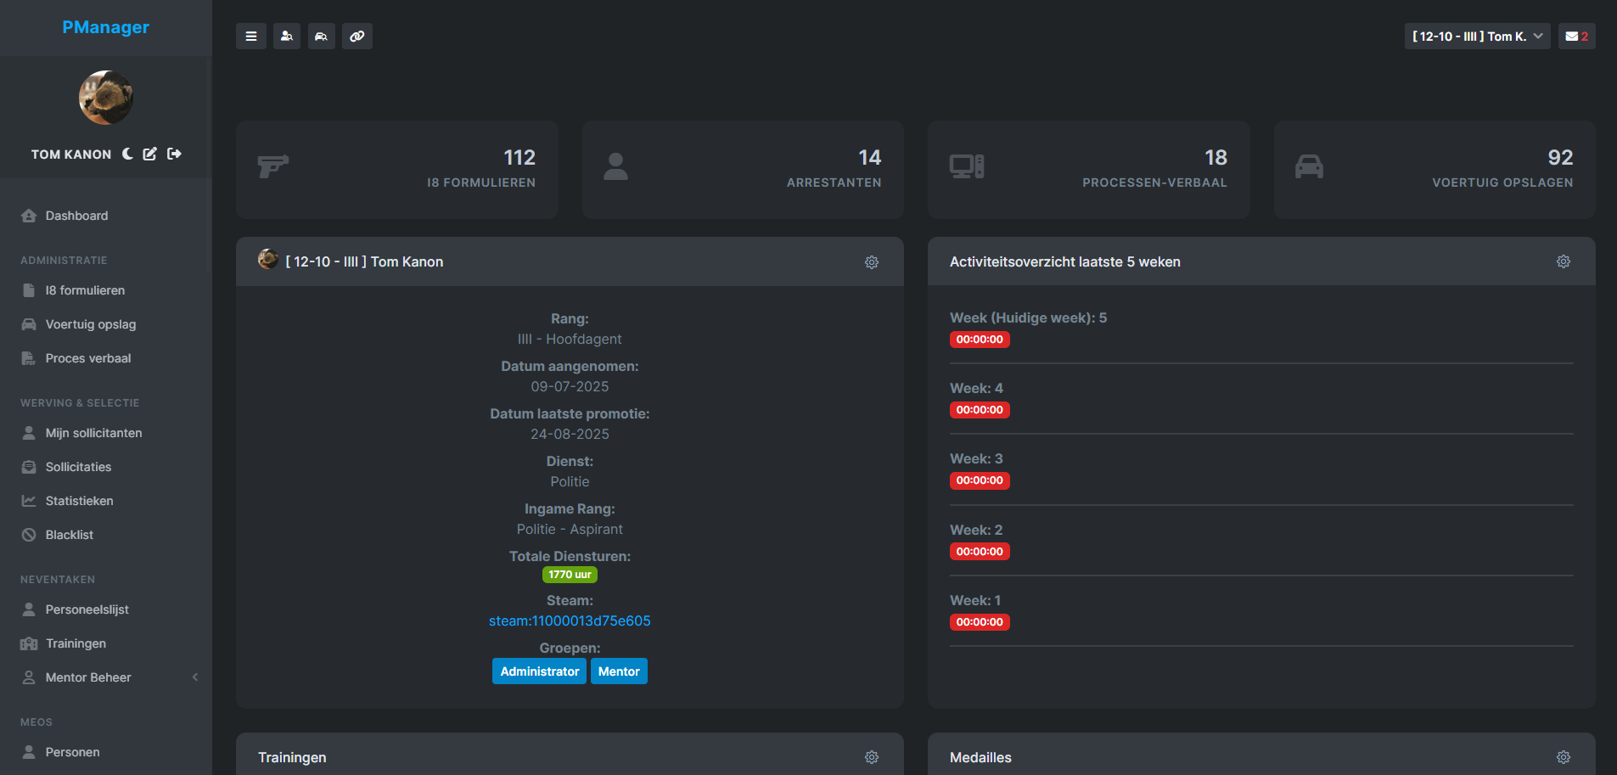Screen dimensions: 1617x775
Task: Open Sollicitaties in the sidebar
Action: (78, 467)
